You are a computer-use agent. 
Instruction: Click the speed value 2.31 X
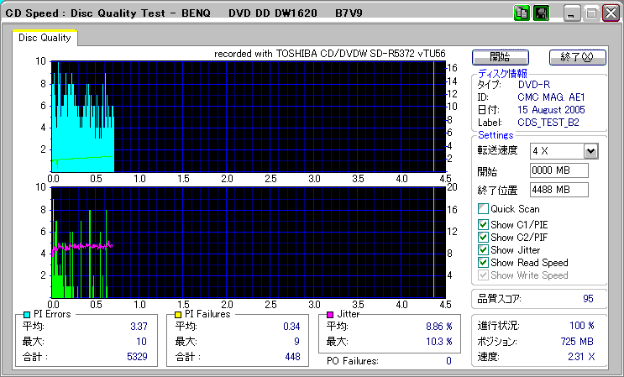[x=581, y=357]
